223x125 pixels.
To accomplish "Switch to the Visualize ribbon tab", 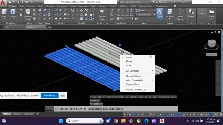I will pos(50,6).
